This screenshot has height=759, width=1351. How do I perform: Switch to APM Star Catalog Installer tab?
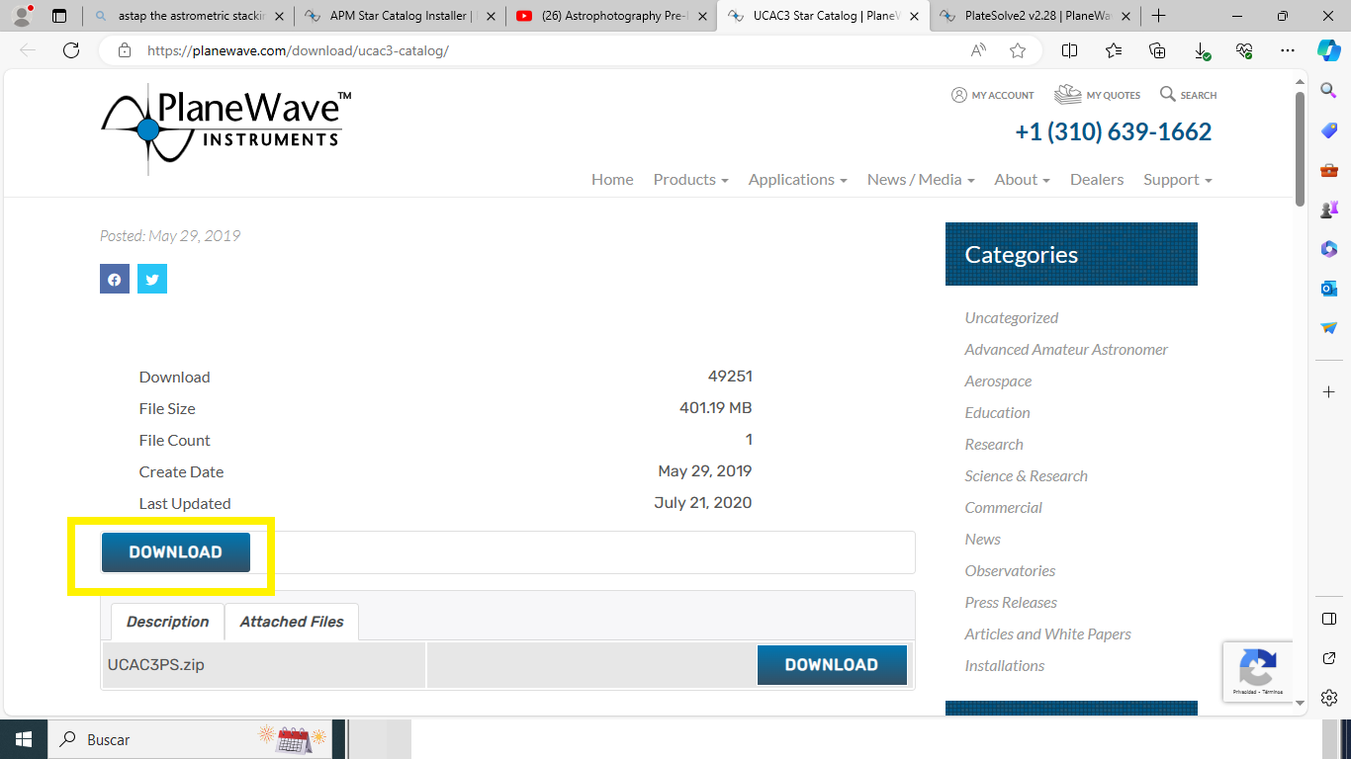(400, 16)
